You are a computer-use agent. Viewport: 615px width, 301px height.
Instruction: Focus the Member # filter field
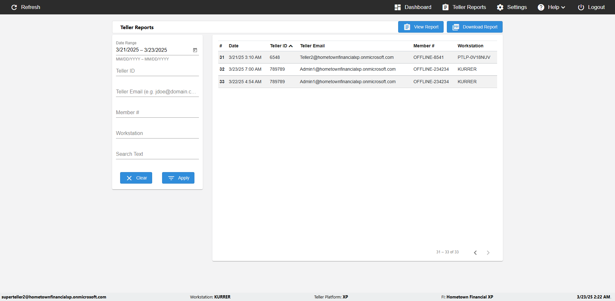157,112
